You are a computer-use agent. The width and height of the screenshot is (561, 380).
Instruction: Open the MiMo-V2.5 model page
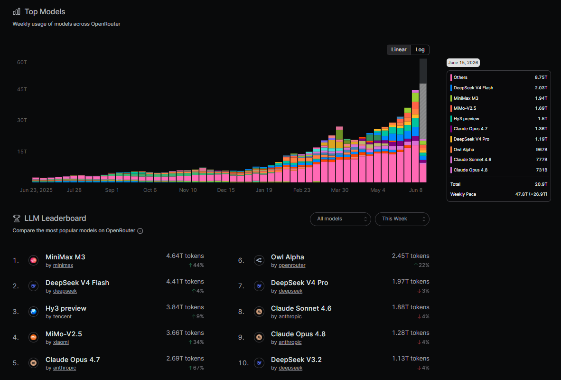[64, 334]
